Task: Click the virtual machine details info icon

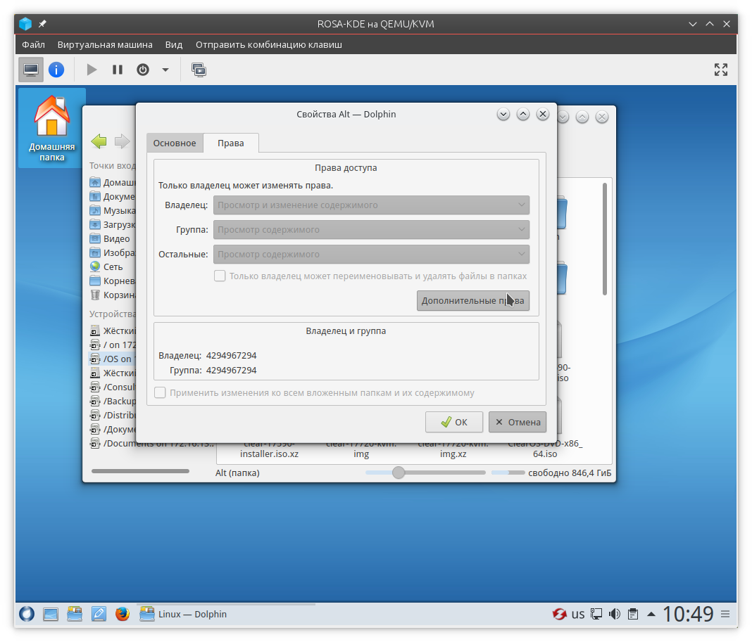Action: pyautogui.click(x=56, y=70)
